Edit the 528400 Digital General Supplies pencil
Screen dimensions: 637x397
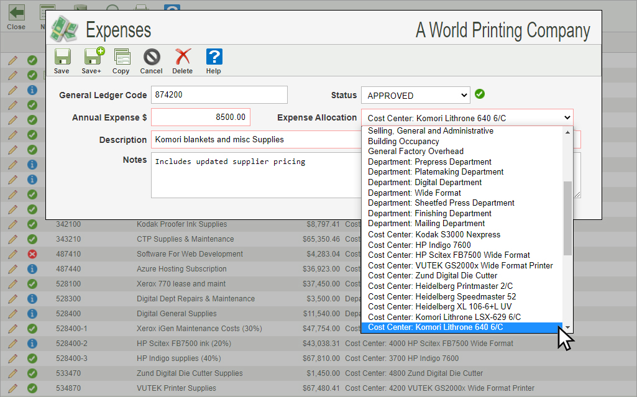[12, 314]
